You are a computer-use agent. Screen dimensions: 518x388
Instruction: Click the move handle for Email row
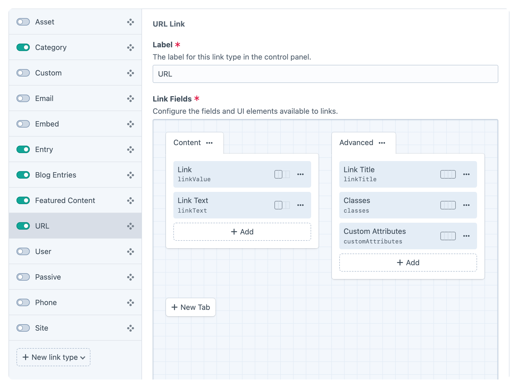click(130, 99)
